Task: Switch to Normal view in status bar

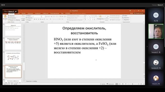Action: 117,84
